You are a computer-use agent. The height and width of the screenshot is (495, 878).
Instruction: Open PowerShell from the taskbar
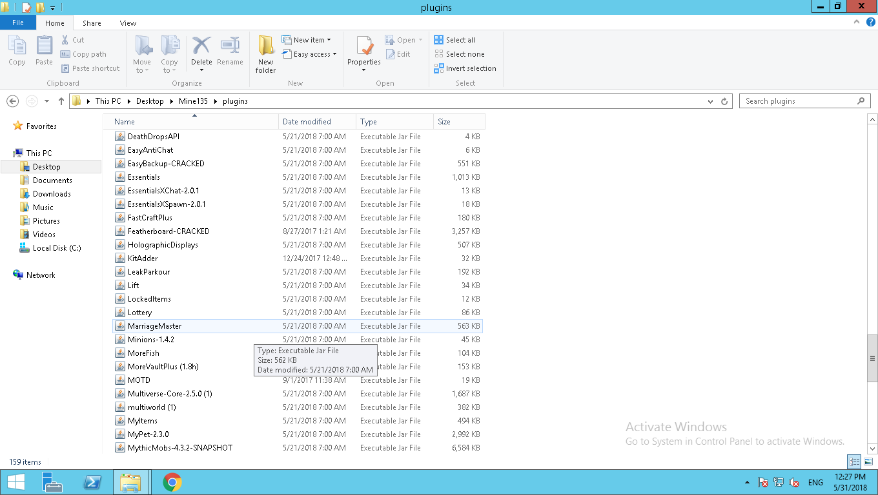click(x=92, y=482)
